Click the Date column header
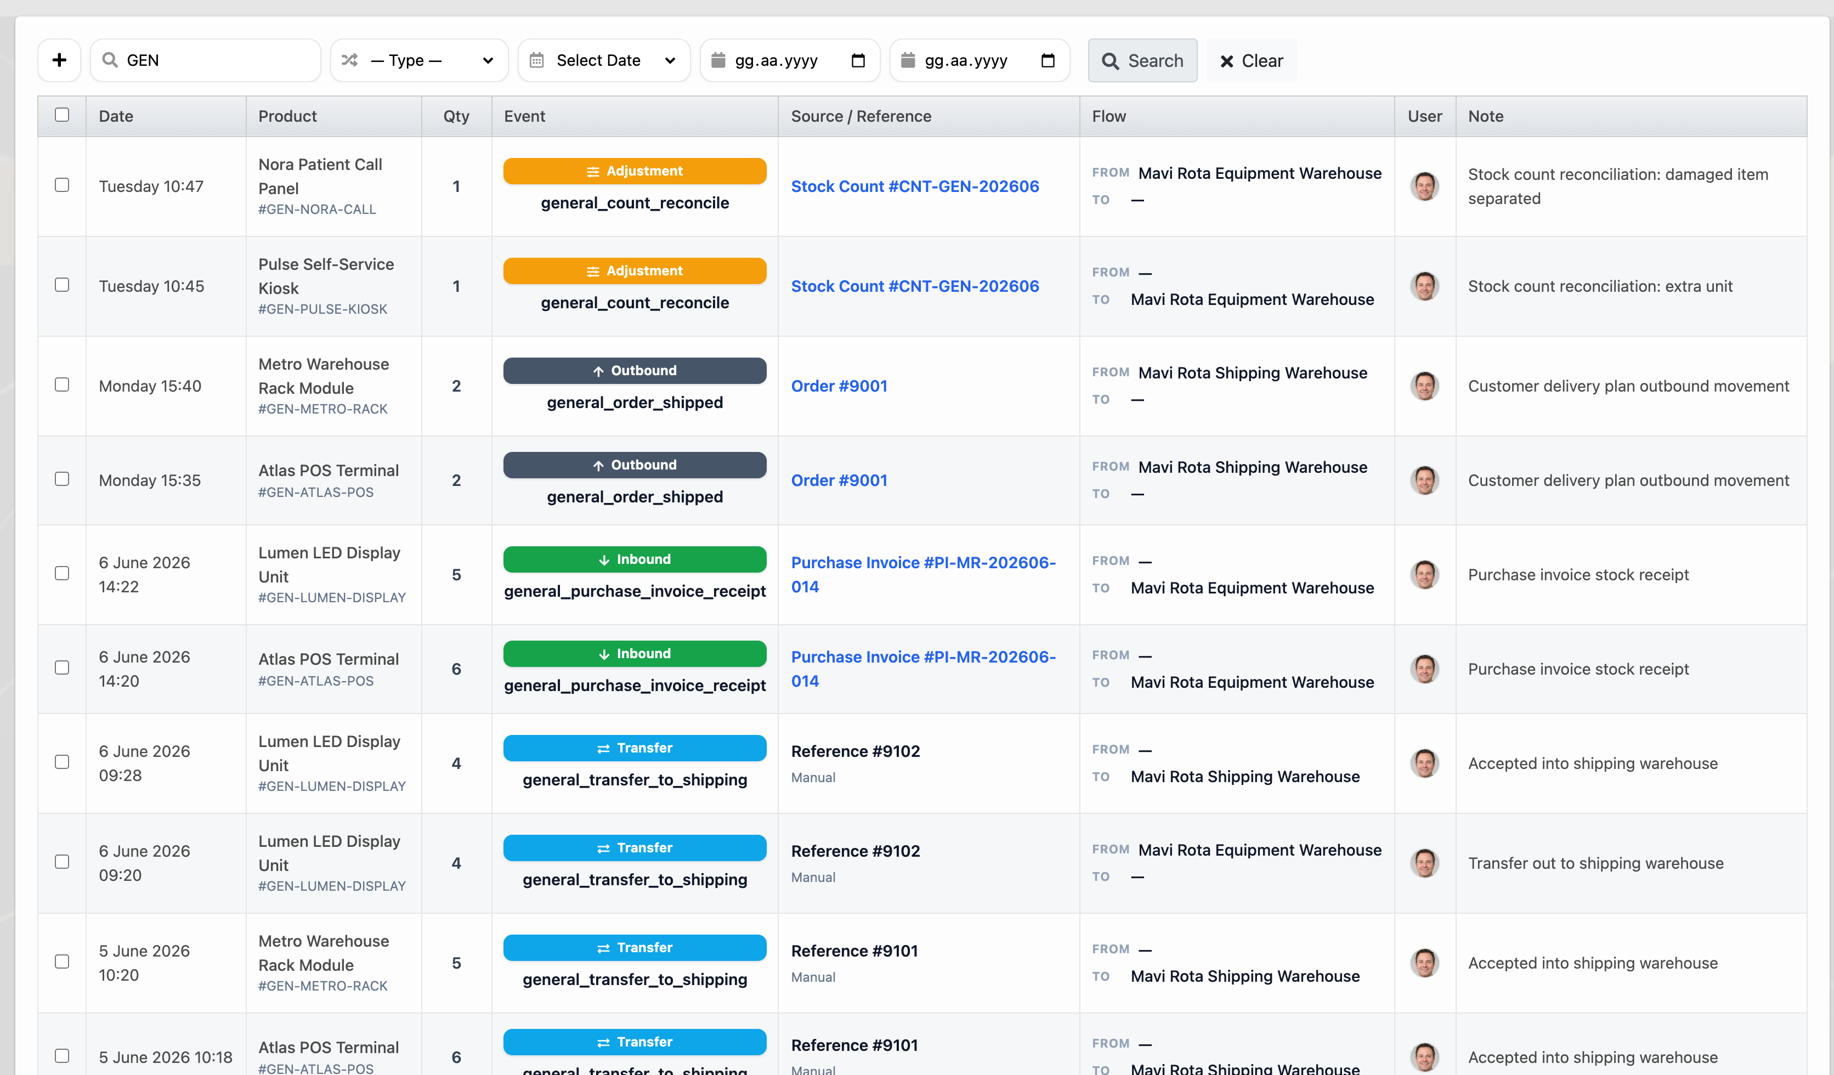1834x1075 pixels. coord(166,116)
